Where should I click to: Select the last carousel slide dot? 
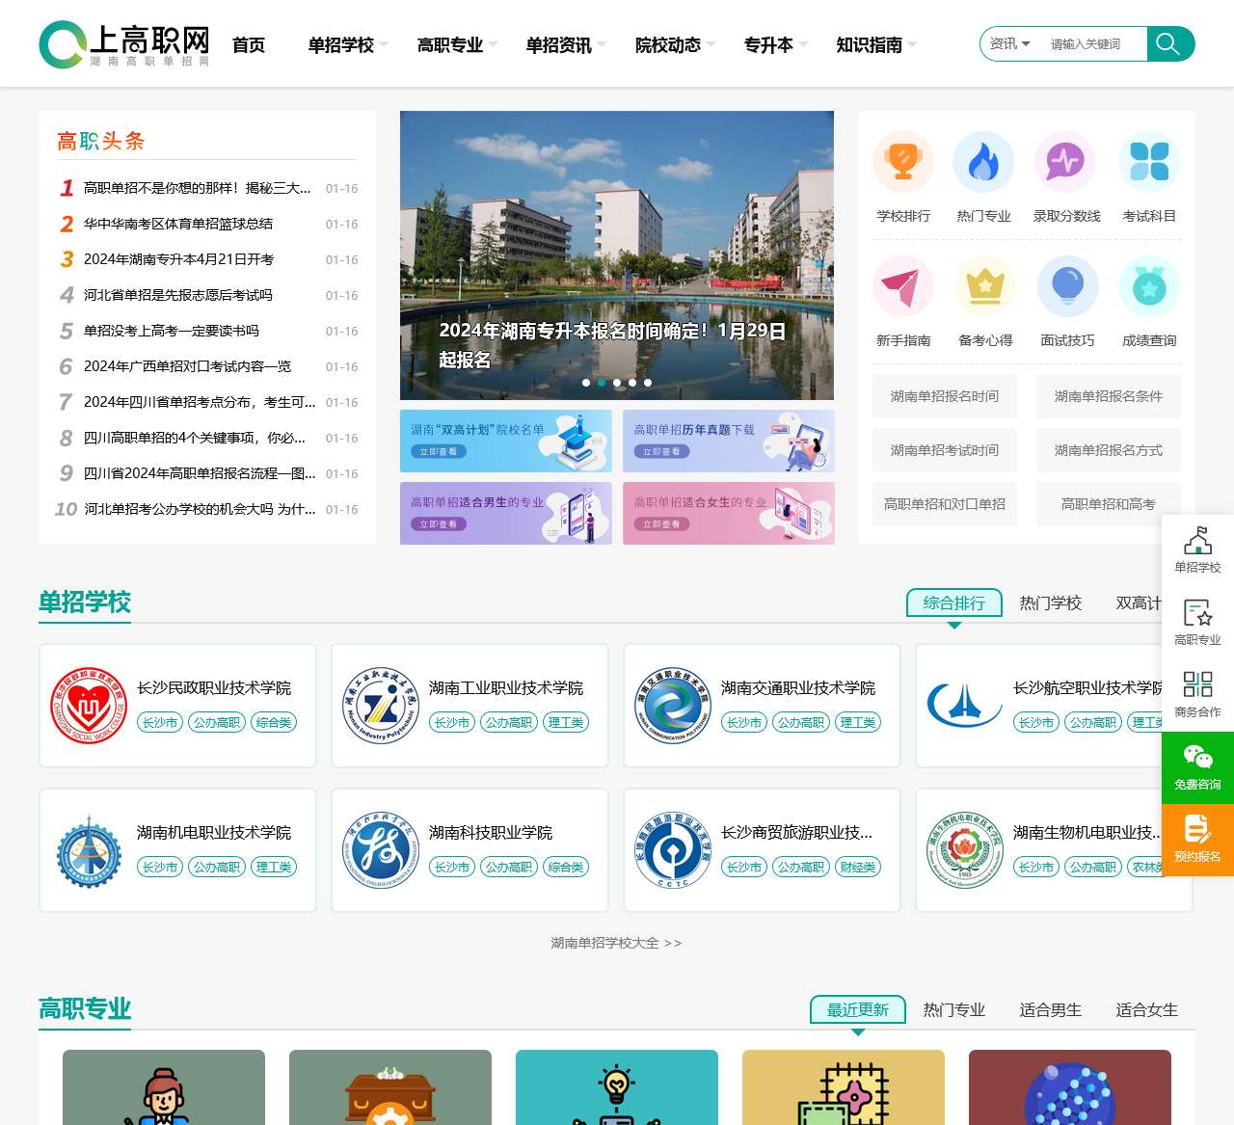pos(648,383)
